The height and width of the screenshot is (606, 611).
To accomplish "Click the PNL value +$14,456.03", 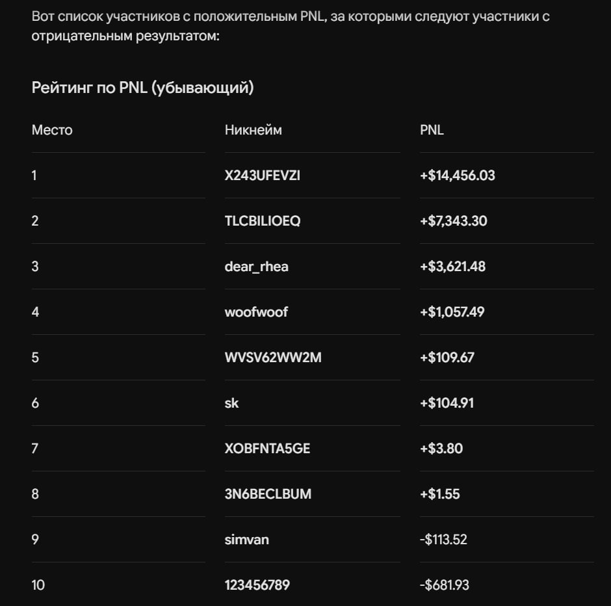I will coord(457,176).
